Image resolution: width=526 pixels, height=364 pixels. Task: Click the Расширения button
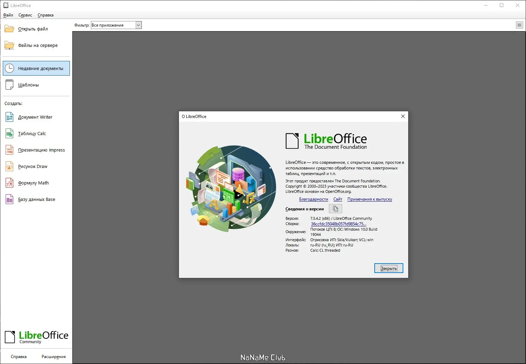pyautogui.click(x=53, y=357)
